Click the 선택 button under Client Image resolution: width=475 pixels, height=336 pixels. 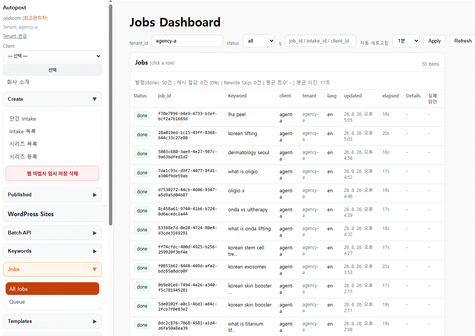pos(52,70)
